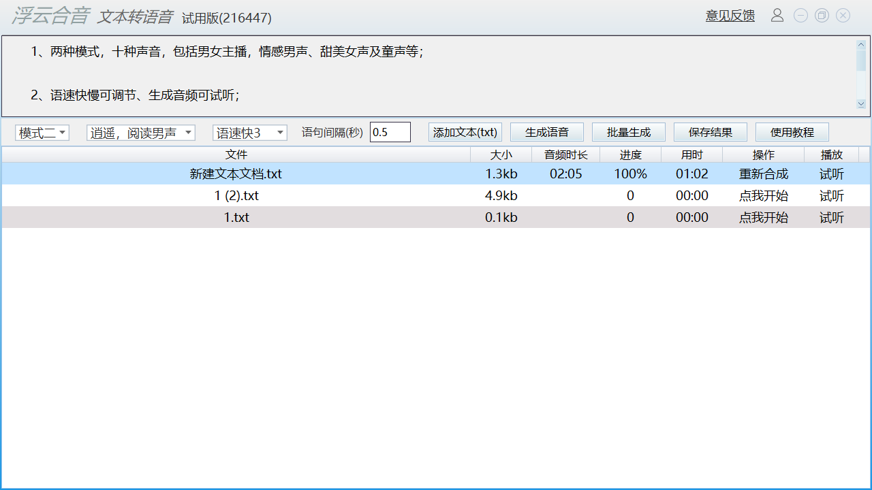
Task: Click the 音频时长 column header
Action: pyautogui.click(x=566, y=155)
